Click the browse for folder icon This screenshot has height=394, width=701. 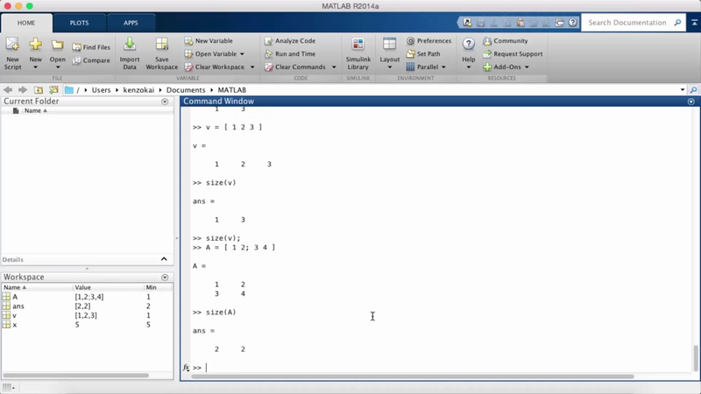pyautogui.click(x=53, y=90)
